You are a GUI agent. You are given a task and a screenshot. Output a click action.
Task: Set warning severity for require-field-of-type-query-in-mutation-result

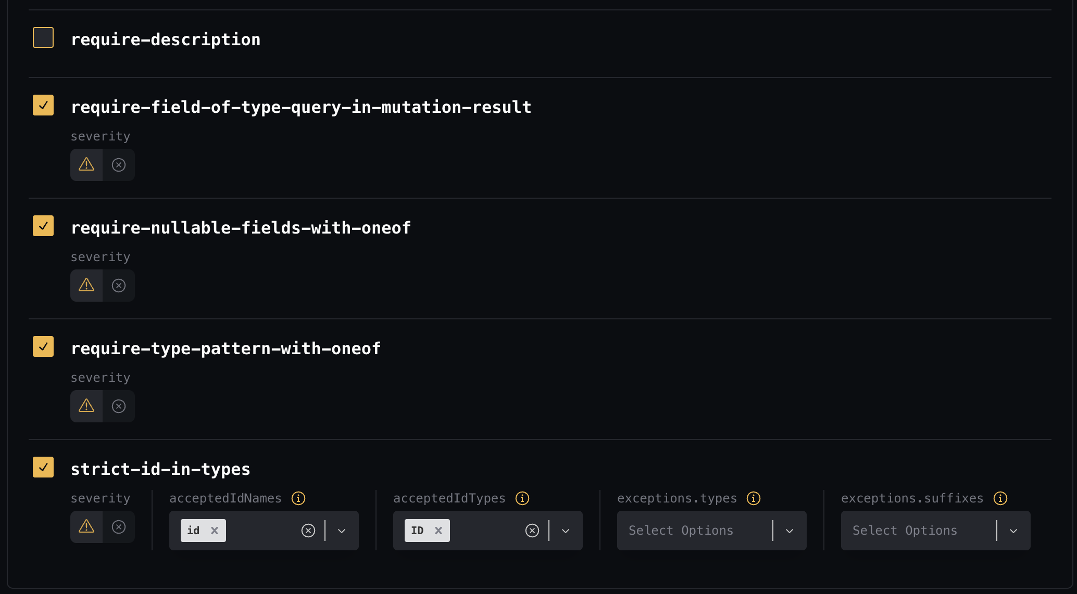click(86, 165)
